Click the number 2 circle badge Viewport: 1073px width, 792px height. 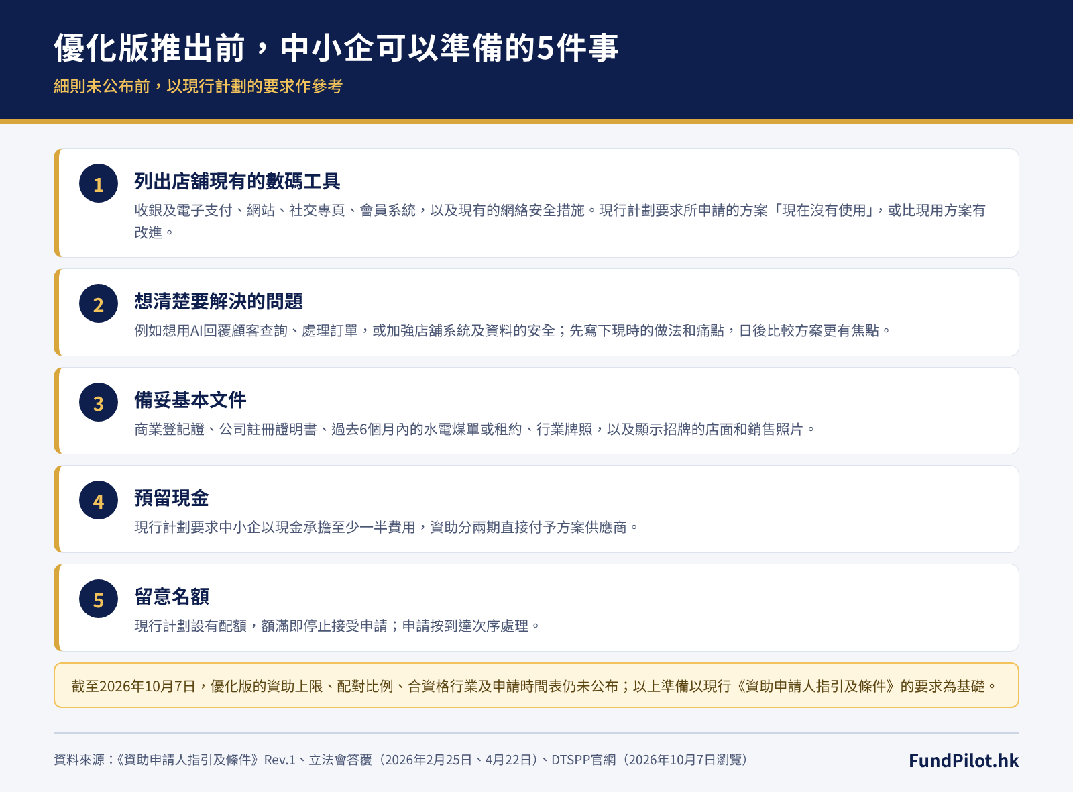(x=99, y=303)
